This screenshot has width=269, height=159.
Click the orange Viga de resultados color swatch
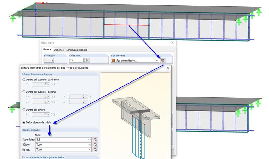113,61
